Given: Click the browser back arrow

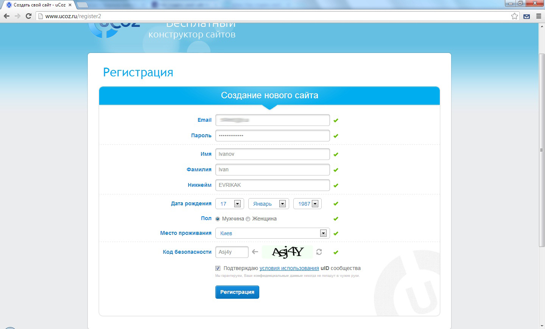Looking at the screenshot, I should coord(6,16).
